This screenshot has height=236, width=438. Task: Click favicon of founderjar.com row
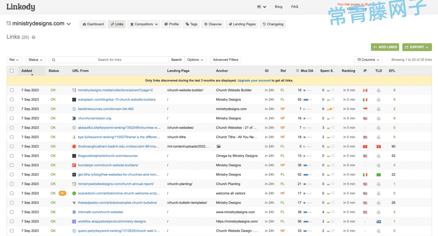pyautogui.click(x=74, y=165)
